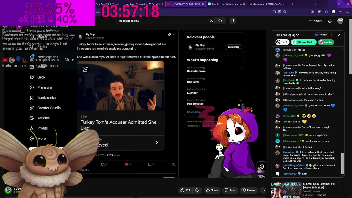Image resolution: width=352 pixels, height=198 pixels.
Task: Select the @DravenRedr chat chip
Action: [x=304, y=42]
